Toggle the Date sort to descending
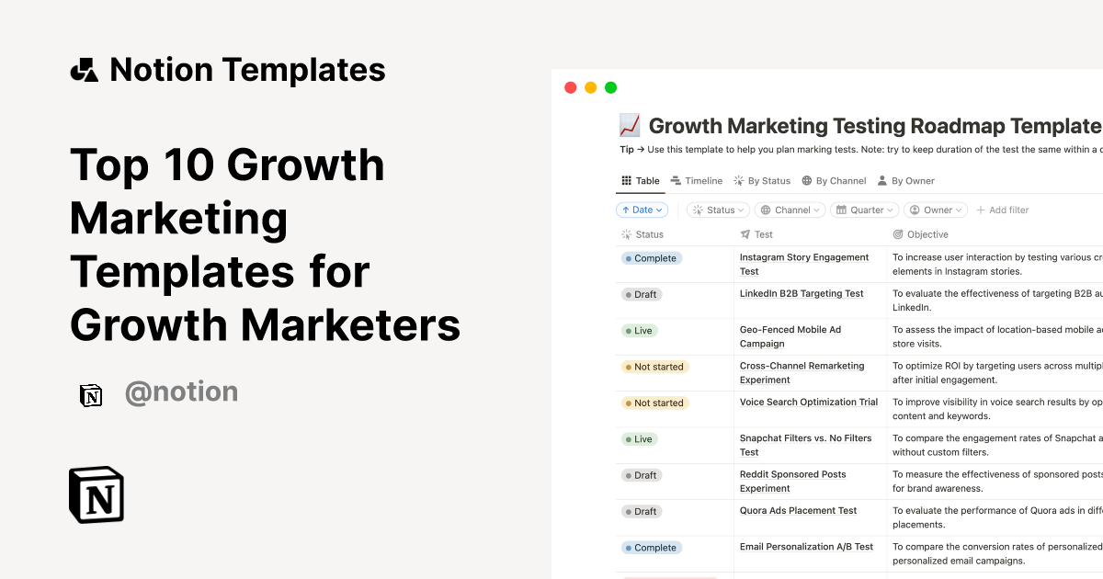Screen dimensions: 1103x579 point(641,209)
